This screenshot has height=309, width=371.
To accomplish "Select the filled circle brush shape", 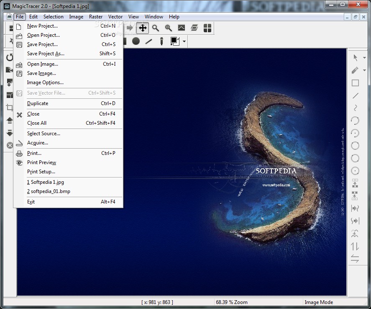I will (x=136, y=41).
